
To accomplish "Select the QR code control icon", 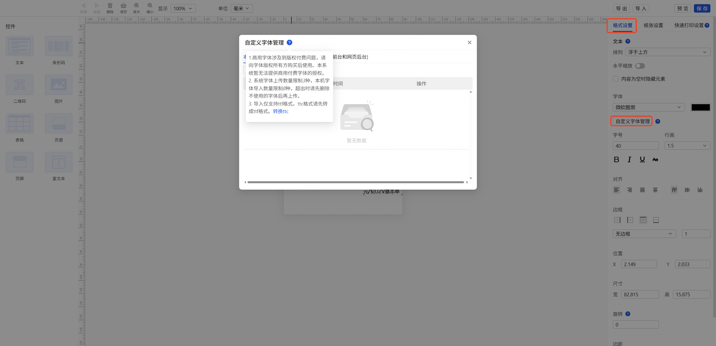I will [x=20, y=85].
